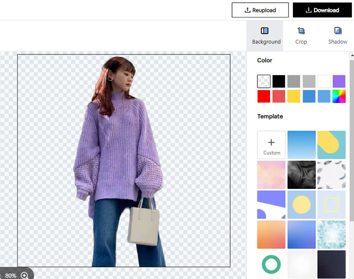
Task: Select the yellow color swatch
Action: click(x=294, y=96)
